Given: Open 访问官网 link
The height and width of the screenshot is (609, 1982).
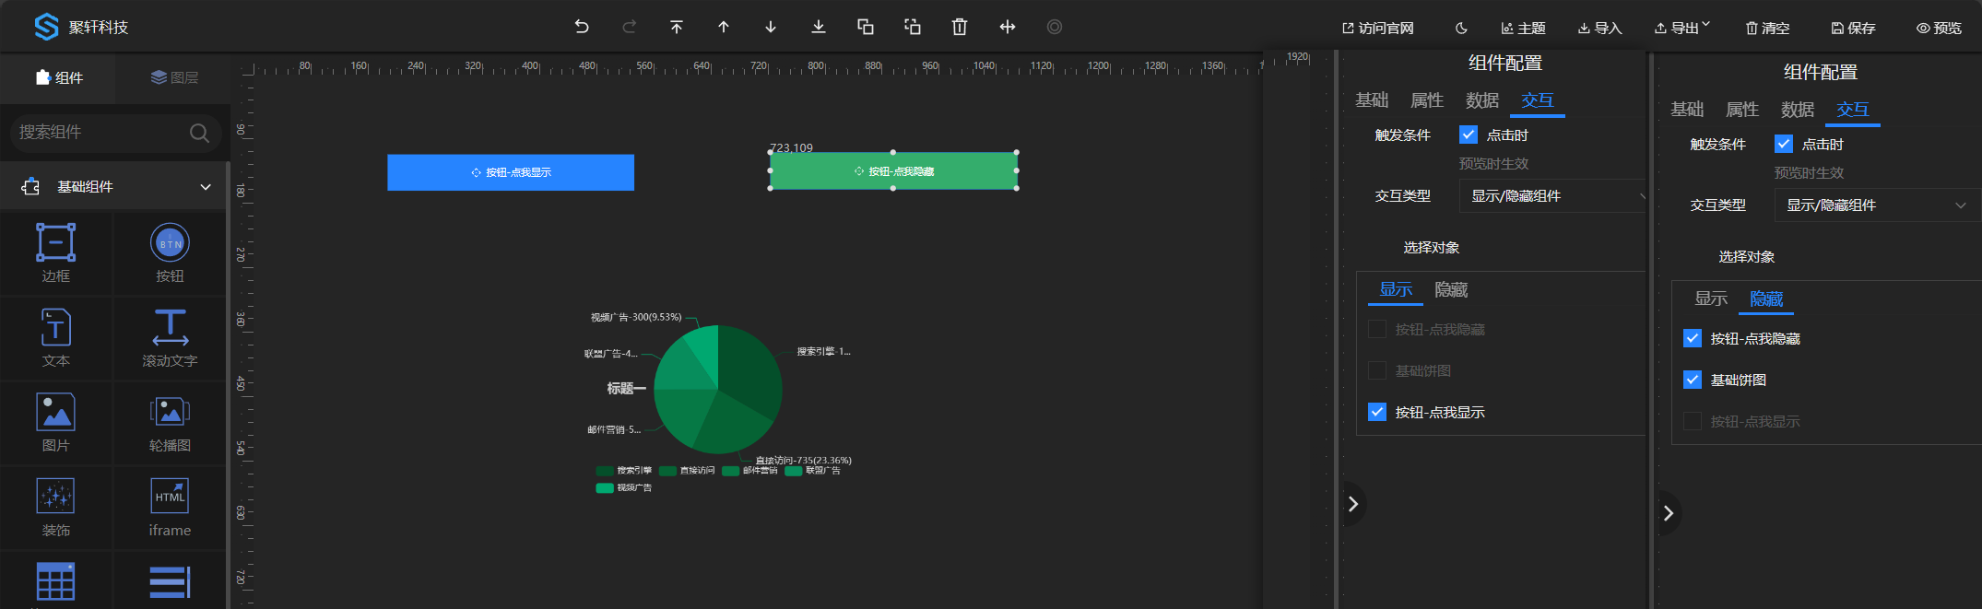Looking at the screenshot, I should click(1377, 29).
